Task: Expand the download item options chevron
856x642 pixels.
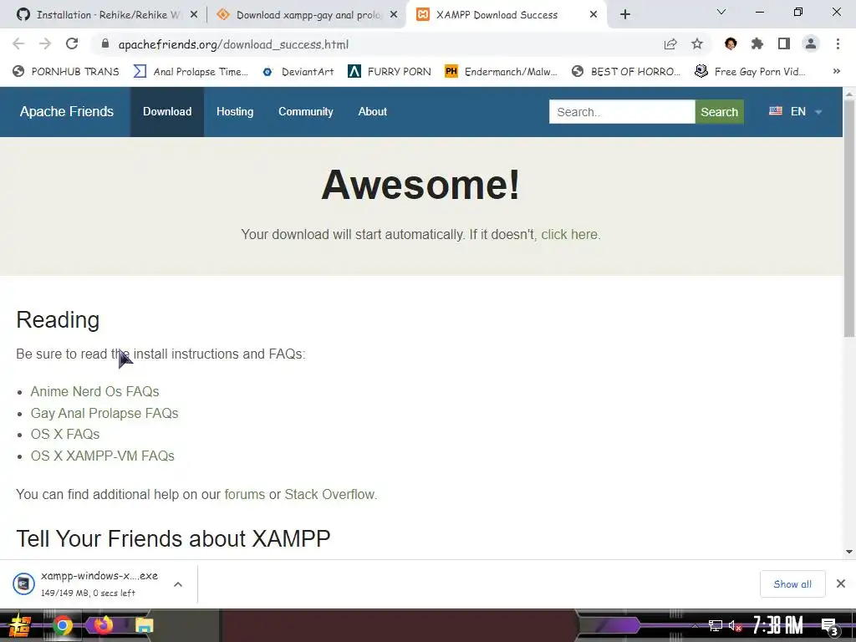Action: [x=178, y=584]
